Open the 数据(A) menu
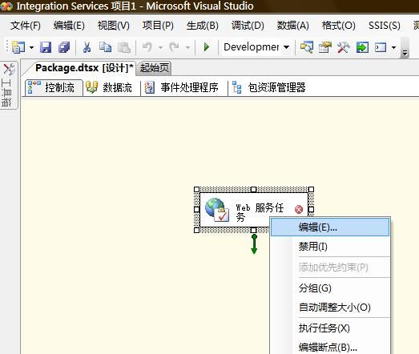Image resolution: width=419 pixels, height=354 pixels. coord(293,26)
